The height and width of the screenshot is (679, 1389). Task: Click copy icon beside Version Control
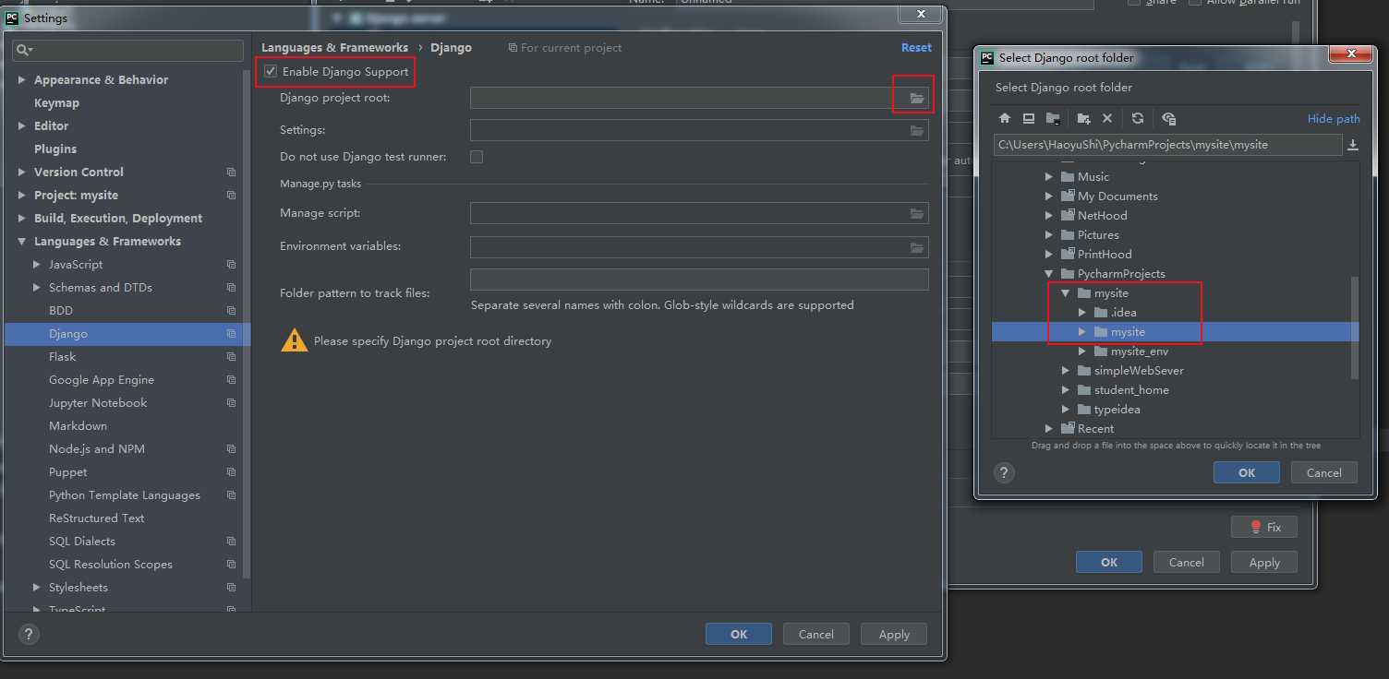[231, 173]
